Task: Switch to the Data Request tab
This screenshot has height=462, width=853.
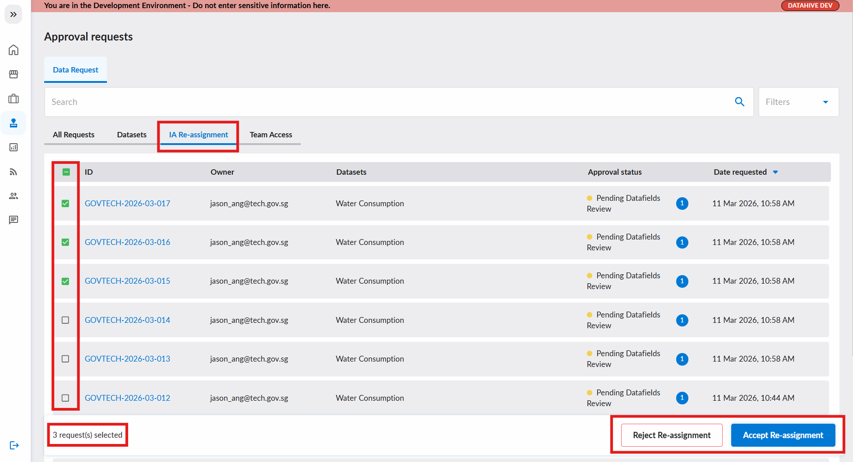Action: (x=75, y=70)
